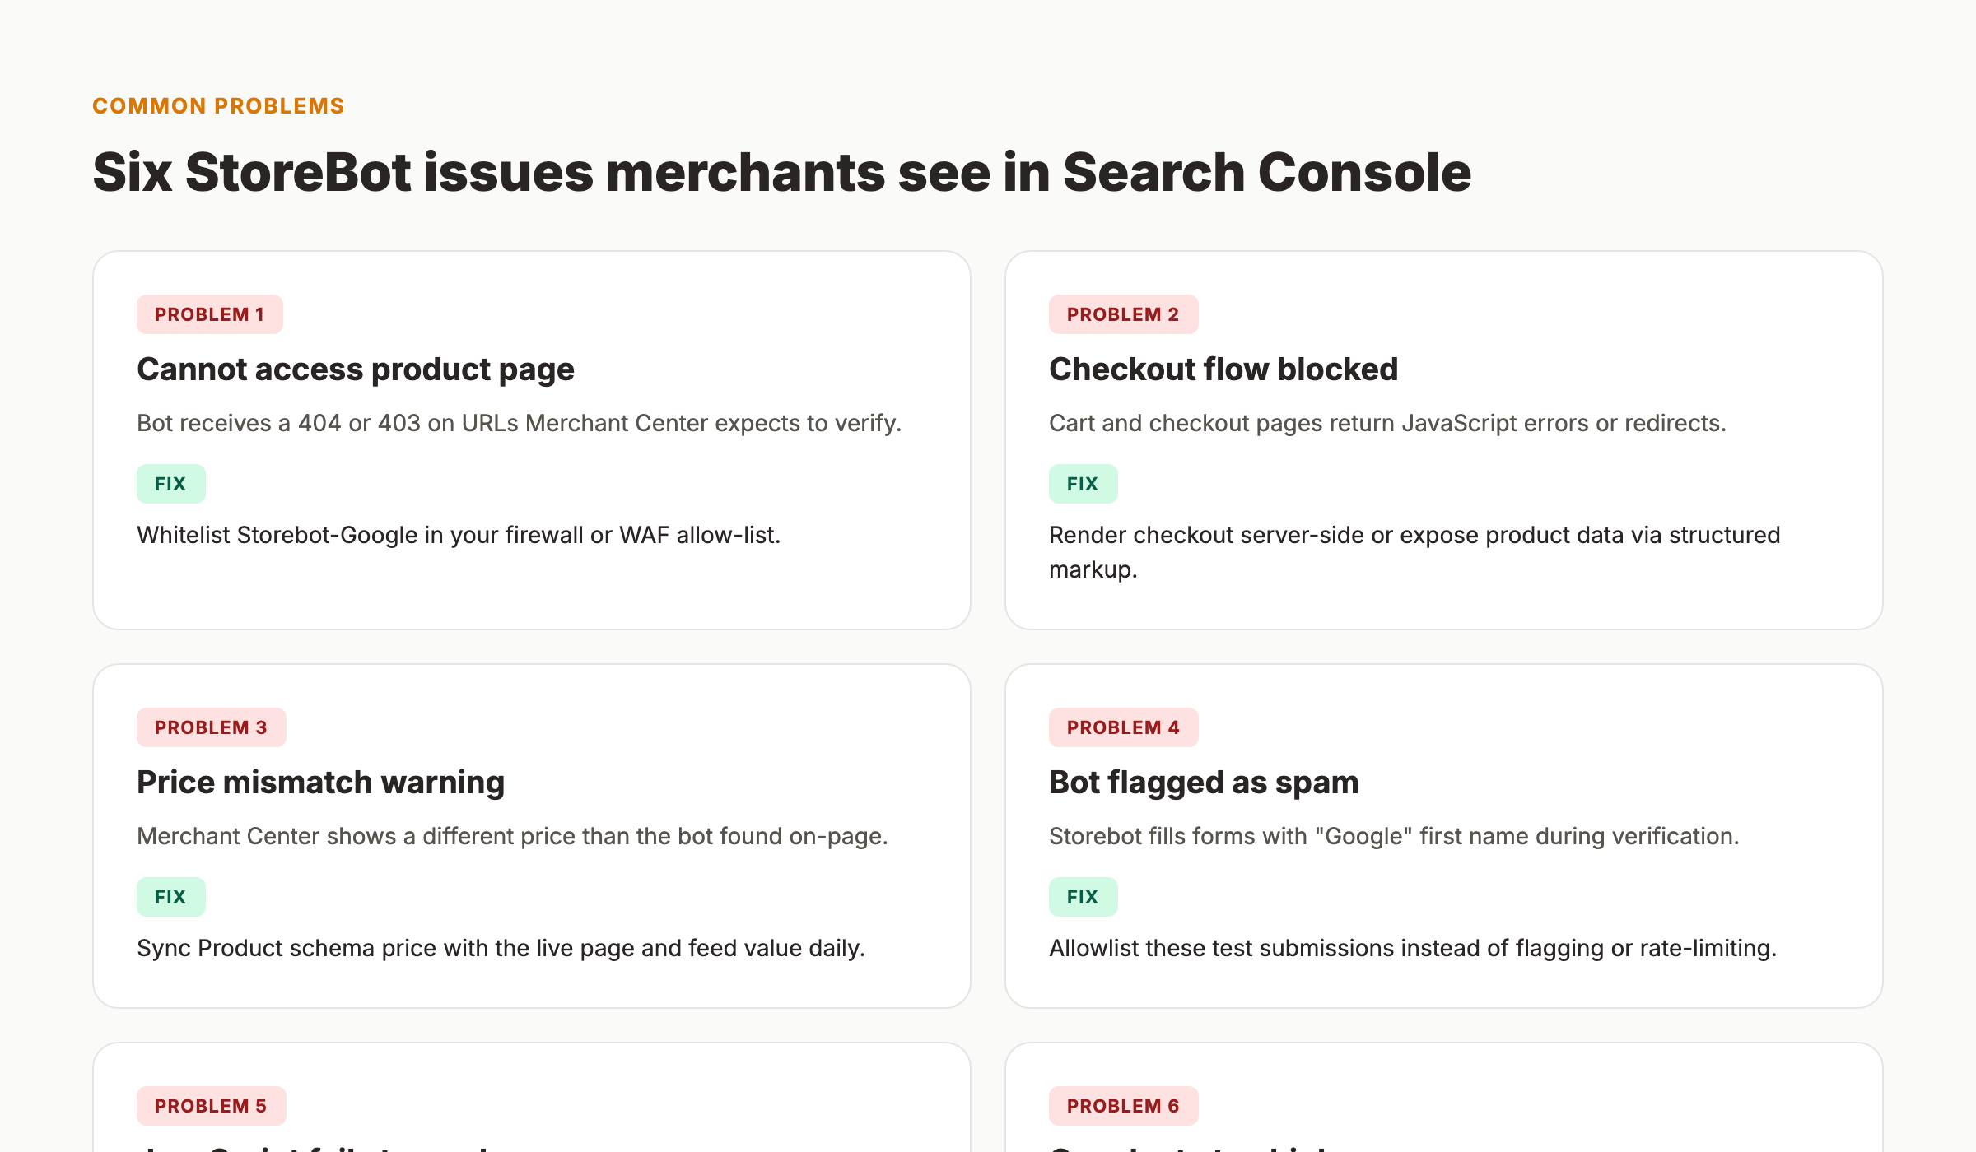Click the PROBLEM 1 badge

(x=210, y=314)
